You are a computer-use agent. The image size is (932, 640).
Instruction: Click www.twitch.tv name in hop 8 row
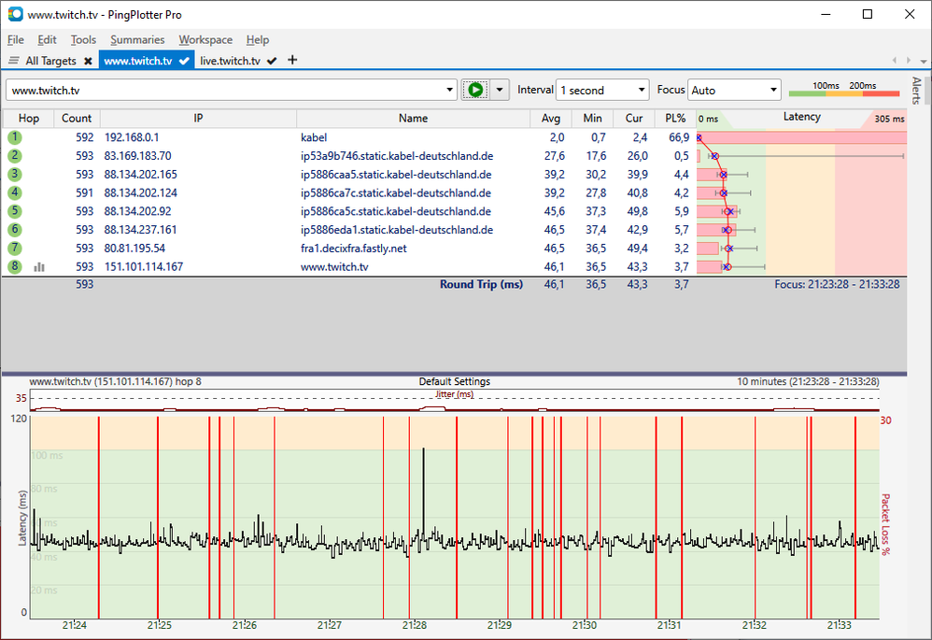[x=334, y=266]
